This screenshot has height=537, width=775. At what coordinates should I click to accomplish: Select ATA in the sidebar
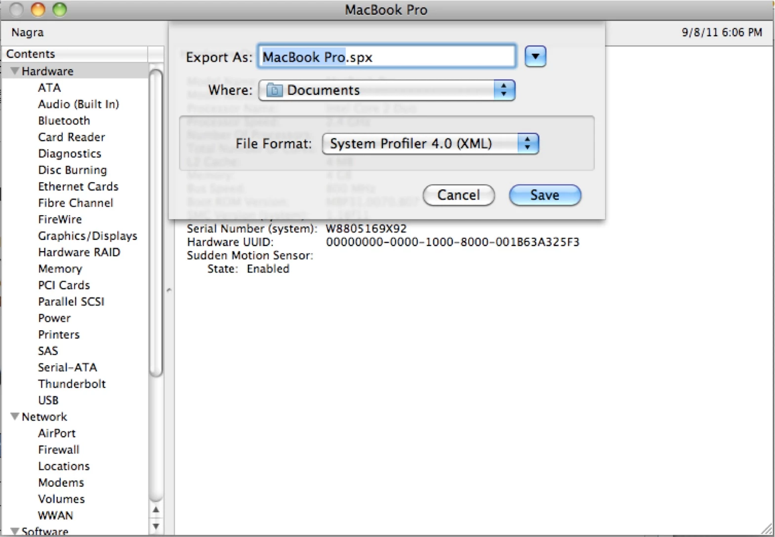click(49, 88)
